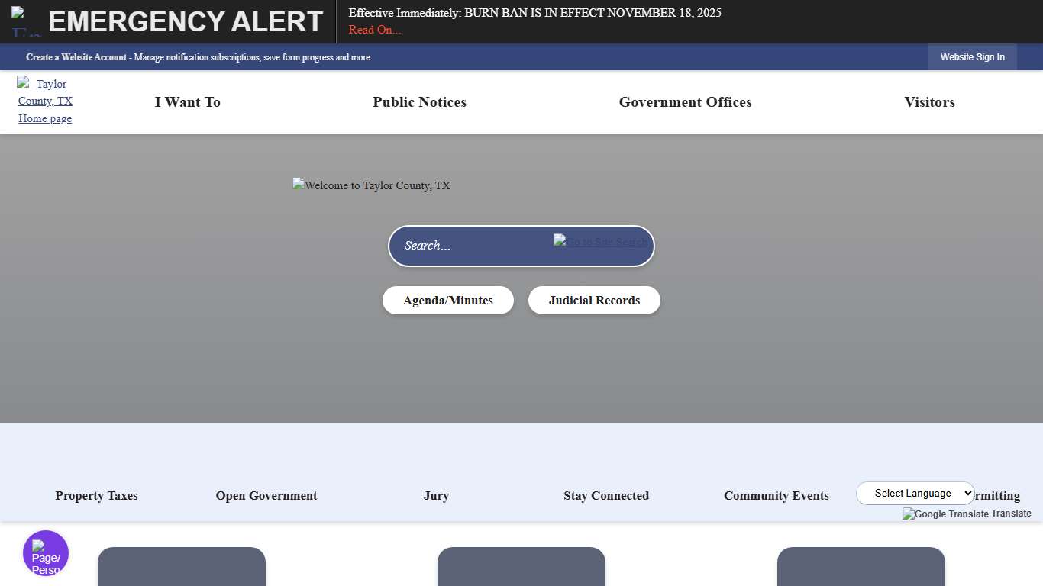Click the Welcome to Taylor County banner image

coord(371,185)
